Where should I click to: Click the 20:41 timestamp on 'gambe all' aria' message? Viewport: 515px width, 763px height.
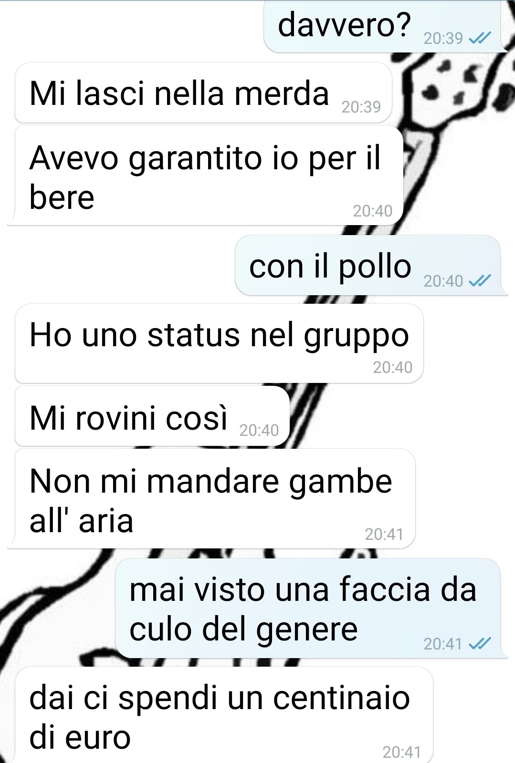click(384, 534)
